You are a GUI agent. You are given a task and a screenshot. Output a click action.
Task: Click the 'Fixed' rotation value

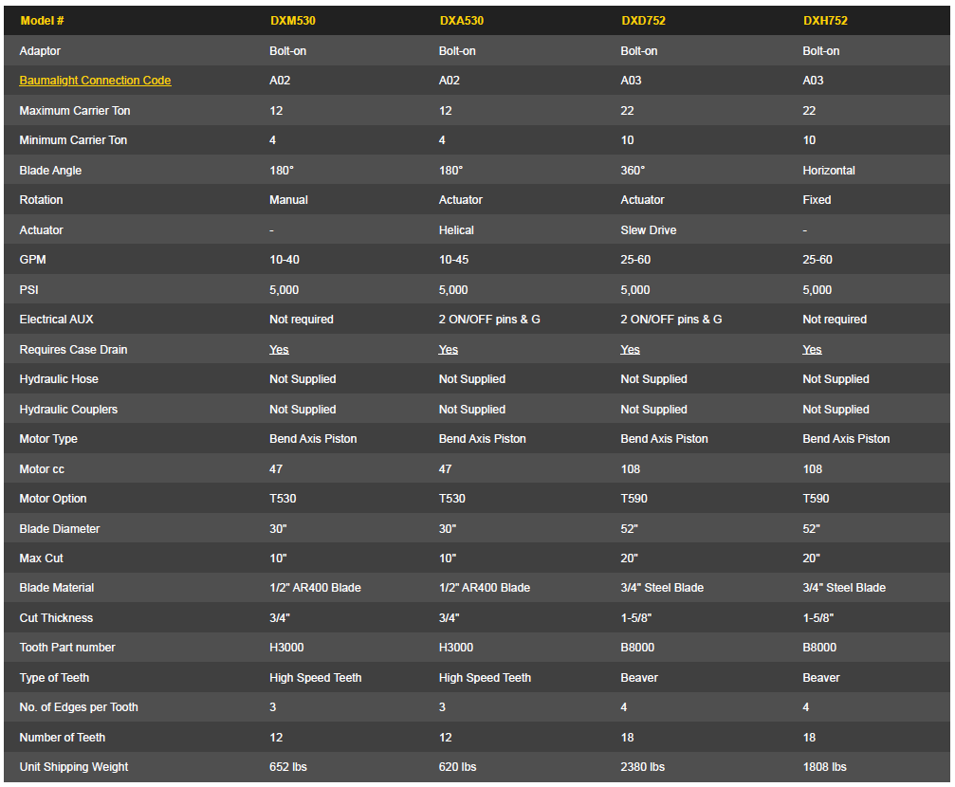816,200
